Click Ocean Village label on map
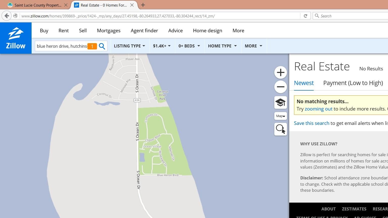 (152, 147)
